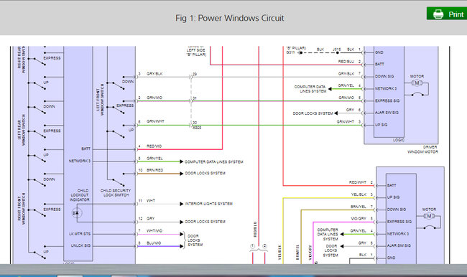
Task: Click the green Print button
Action: [x=447, y=14]
